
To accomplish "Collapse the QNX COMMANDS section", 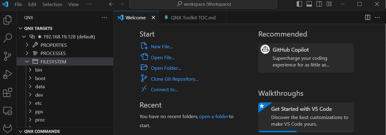I will click(21, 131).
